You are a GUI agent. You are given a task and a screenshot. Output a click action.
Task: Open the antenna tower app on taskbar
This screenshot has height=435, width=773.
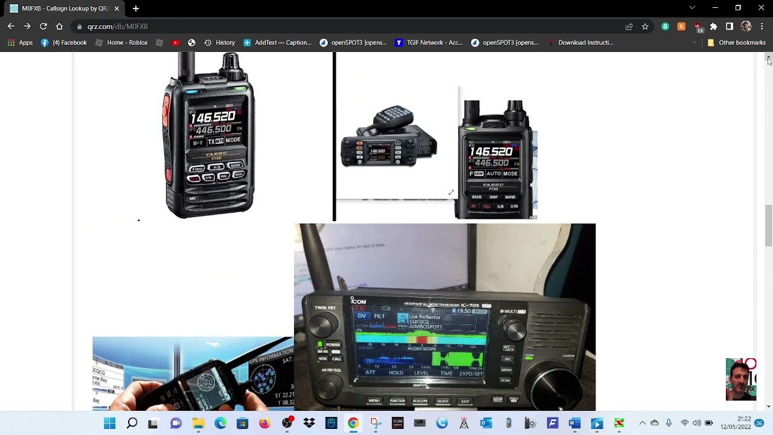[464, 424]
